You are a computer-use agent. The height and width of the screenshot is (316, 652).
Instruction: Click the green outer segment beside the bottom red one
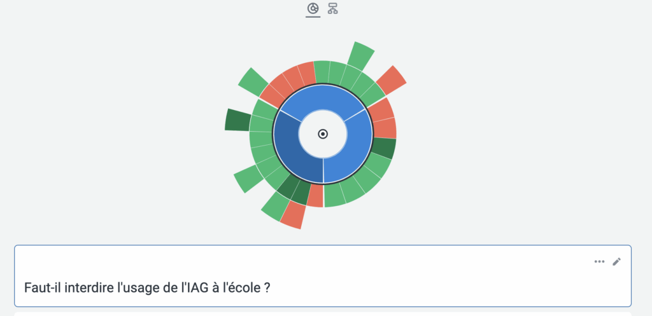(x=276, y=205)
